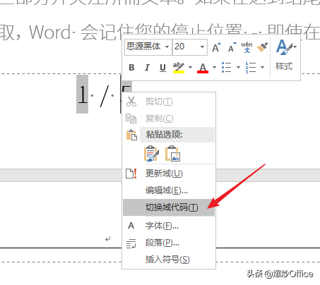Open bullet list style dropdown
Image resolution: width=320 pixels, height=285 pixels.
[238, 68]
